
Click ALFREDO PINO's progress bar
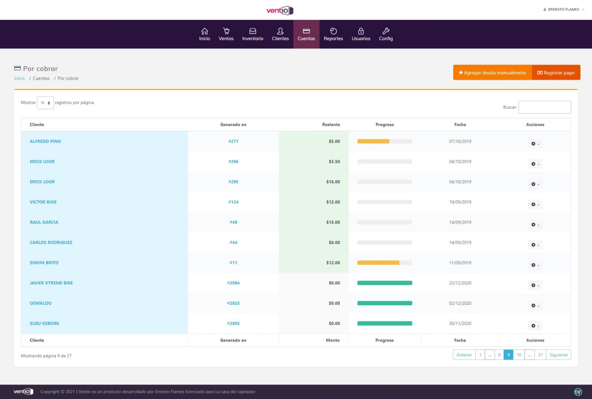pos(385,141)
